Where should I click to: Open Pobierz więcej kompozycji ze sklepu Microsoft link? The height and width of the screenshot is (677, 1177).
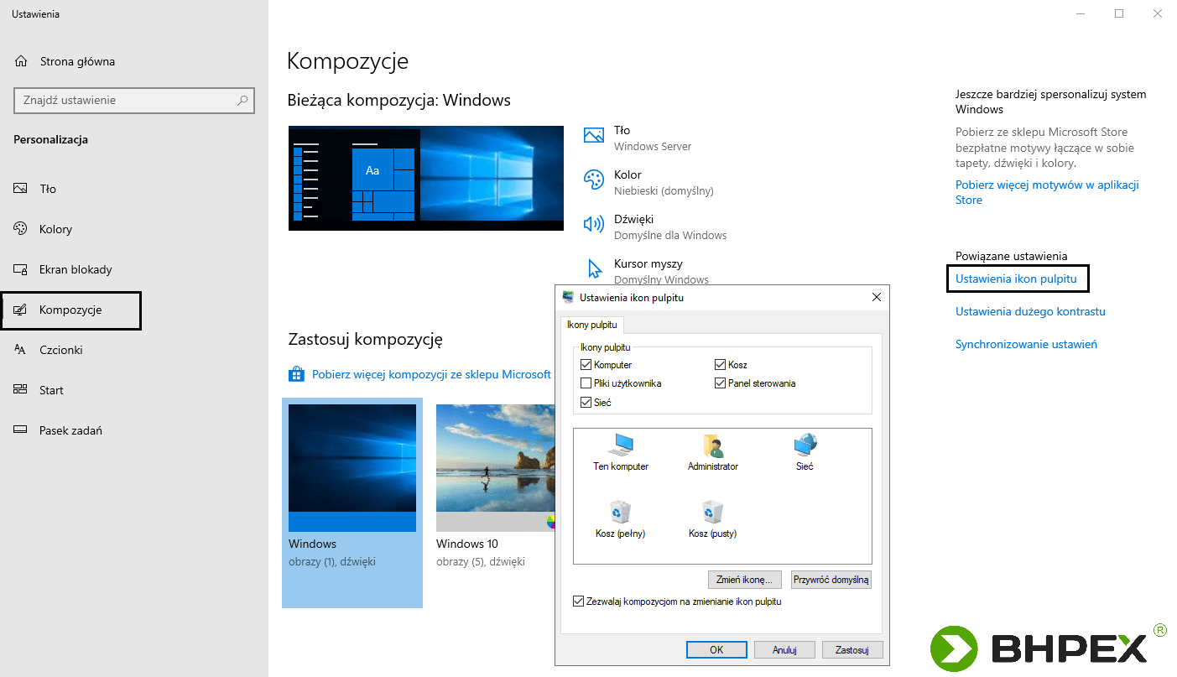click(431, 374)
